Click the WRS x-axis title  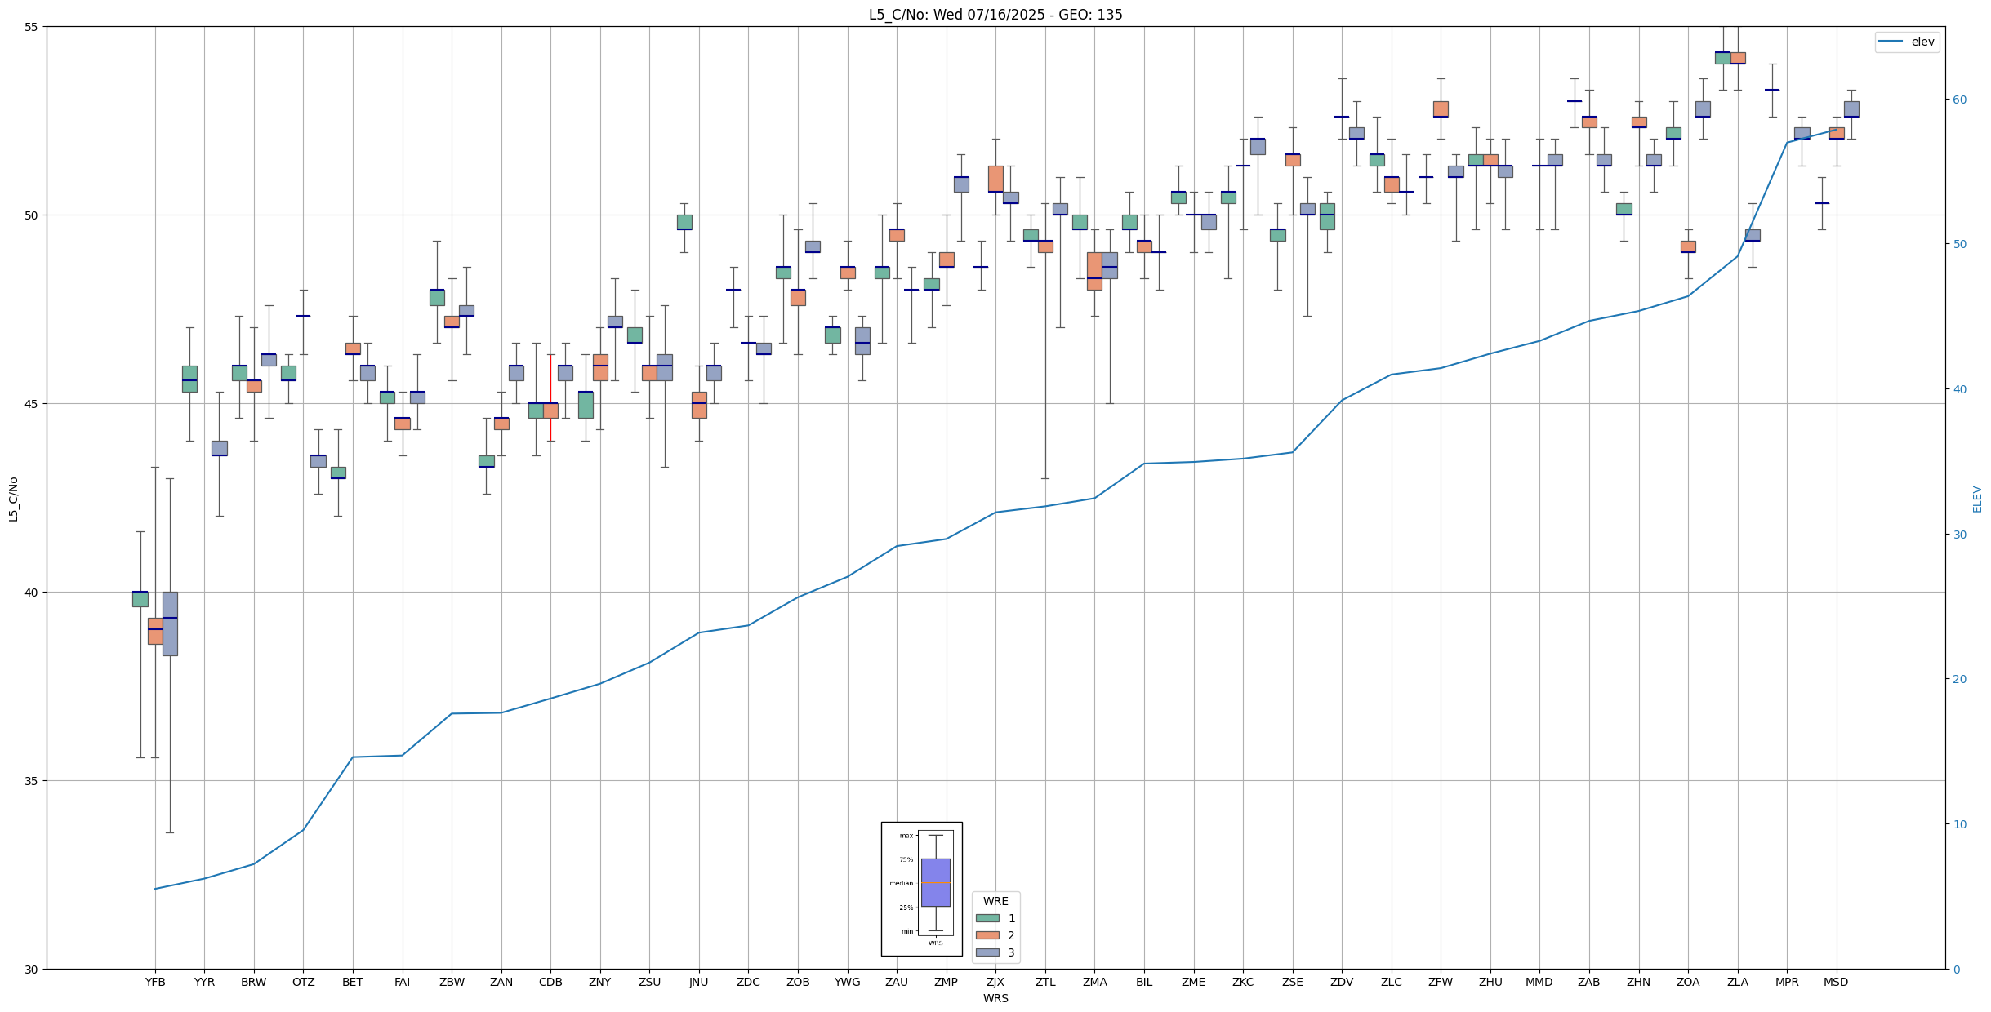[995, 998]
